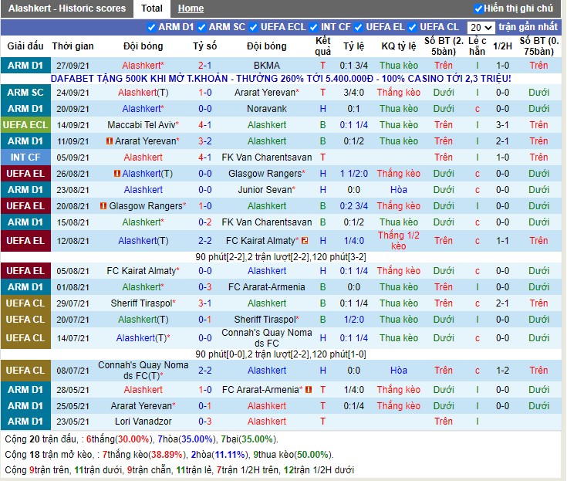Click red card icon after FC Kairat Almaty 2-2

tap(305, 241)
